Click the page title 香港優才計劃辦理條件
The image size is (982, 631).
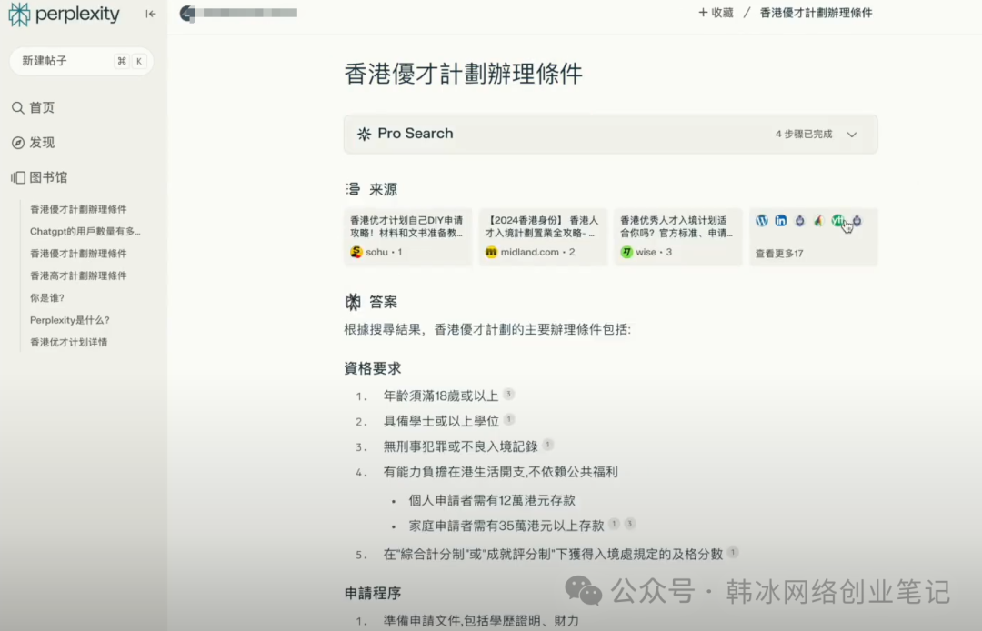click(464, 74)
